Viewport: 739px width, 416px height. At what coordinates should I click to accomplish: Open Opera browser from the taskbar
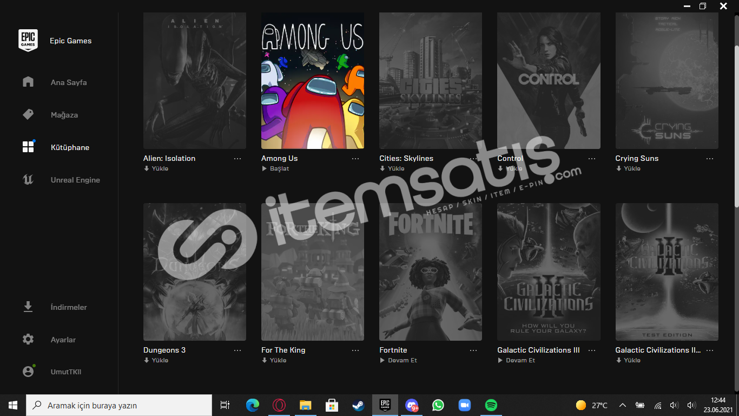point(279,405)
